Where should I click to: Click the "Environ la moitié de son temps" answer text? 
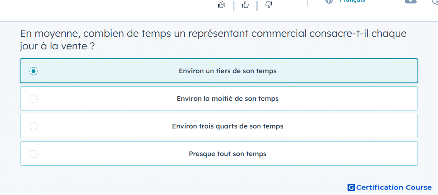(x=228, y=98)
